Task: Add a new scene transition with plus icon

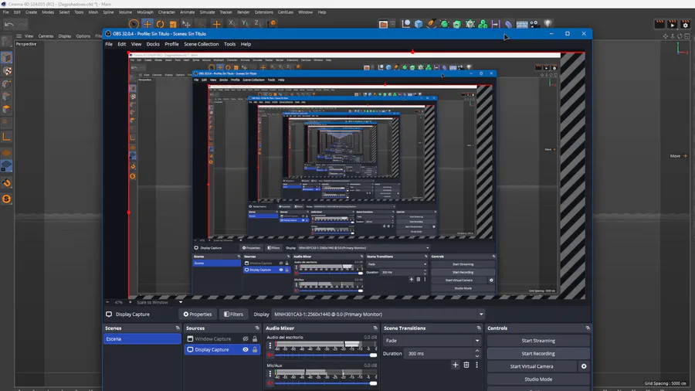Action: [x=455, y=365]
